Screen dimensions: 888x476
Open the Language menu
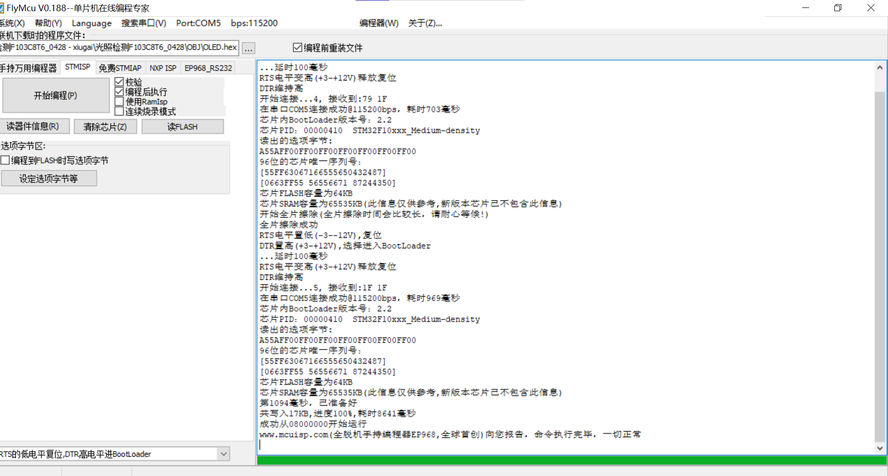pos(91,23)
